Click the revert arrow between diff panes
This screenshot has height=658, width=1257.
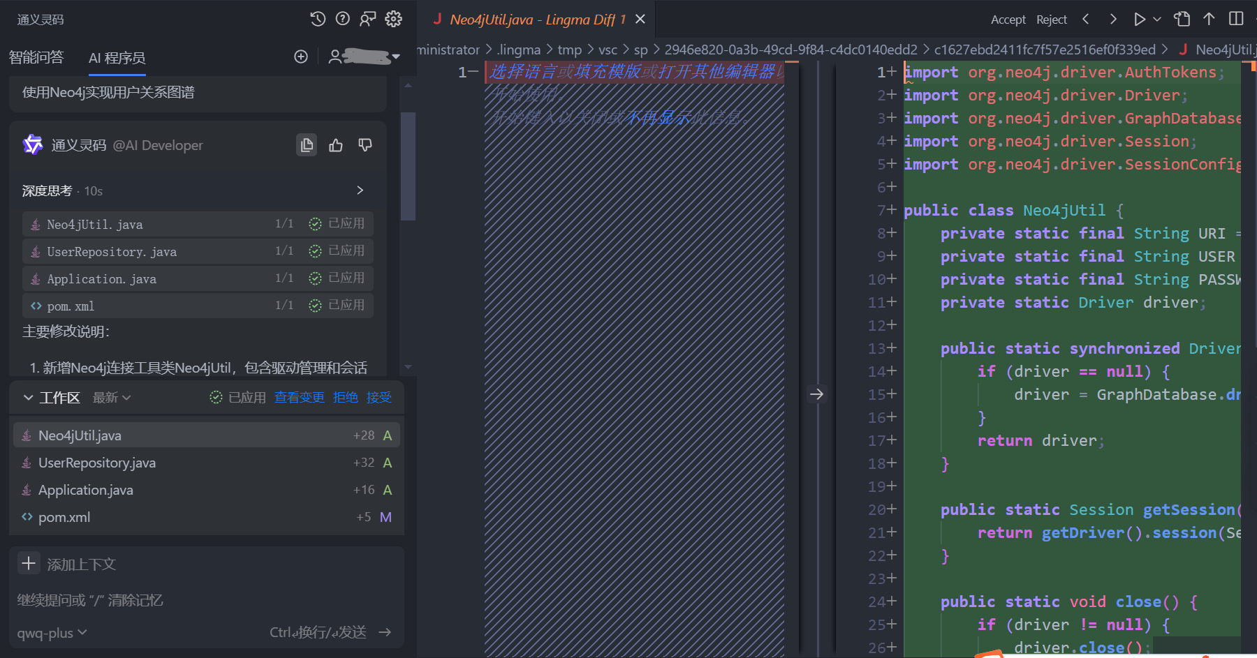click(x=816, y=394)
